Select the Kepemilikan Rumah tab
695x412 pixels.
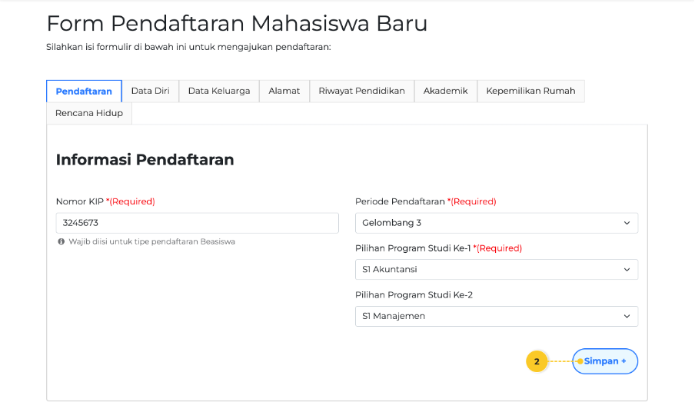[x=530, y=91]
